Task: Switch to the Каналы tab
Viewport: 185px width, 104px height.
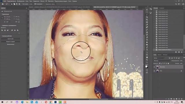Action: click(160, 55)
